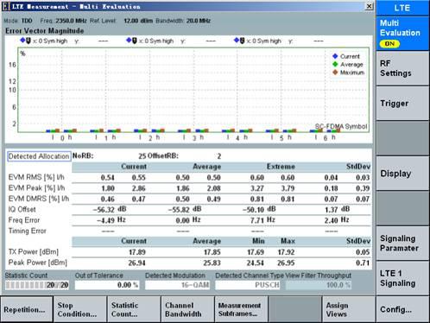Click the Statistic Count progress bar
Viewport: 430px width, 323px height.
(37, 285)
